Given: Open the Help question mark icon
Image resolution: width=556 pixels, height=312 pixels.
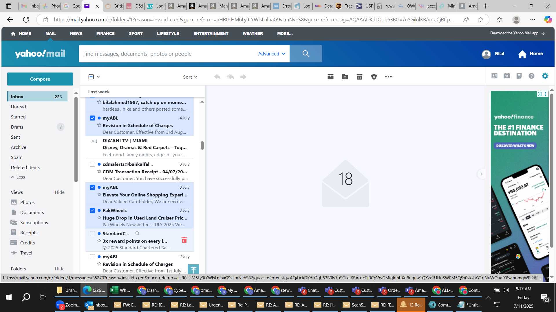Looking at the screenshot, I should point(531,76).
